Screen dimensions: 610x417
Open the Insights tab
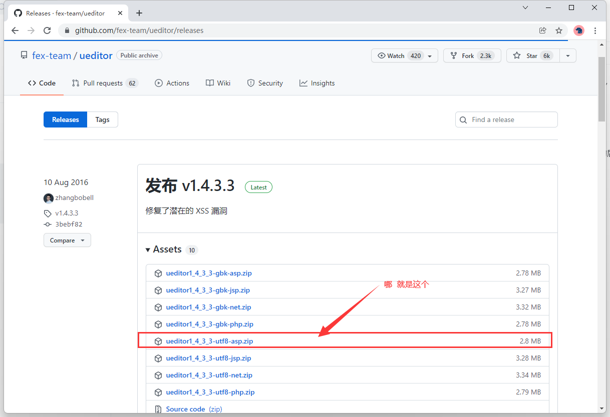coord(317,83)
